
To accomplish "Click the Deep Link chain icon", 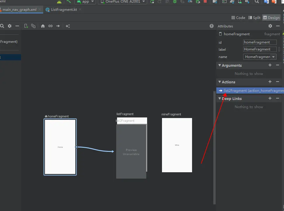I will click(50, 26).
